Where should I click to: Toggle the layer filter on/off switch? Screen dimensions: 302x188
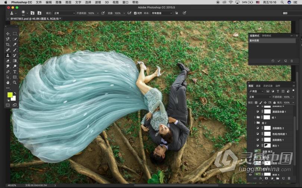[x=293, y=91]
